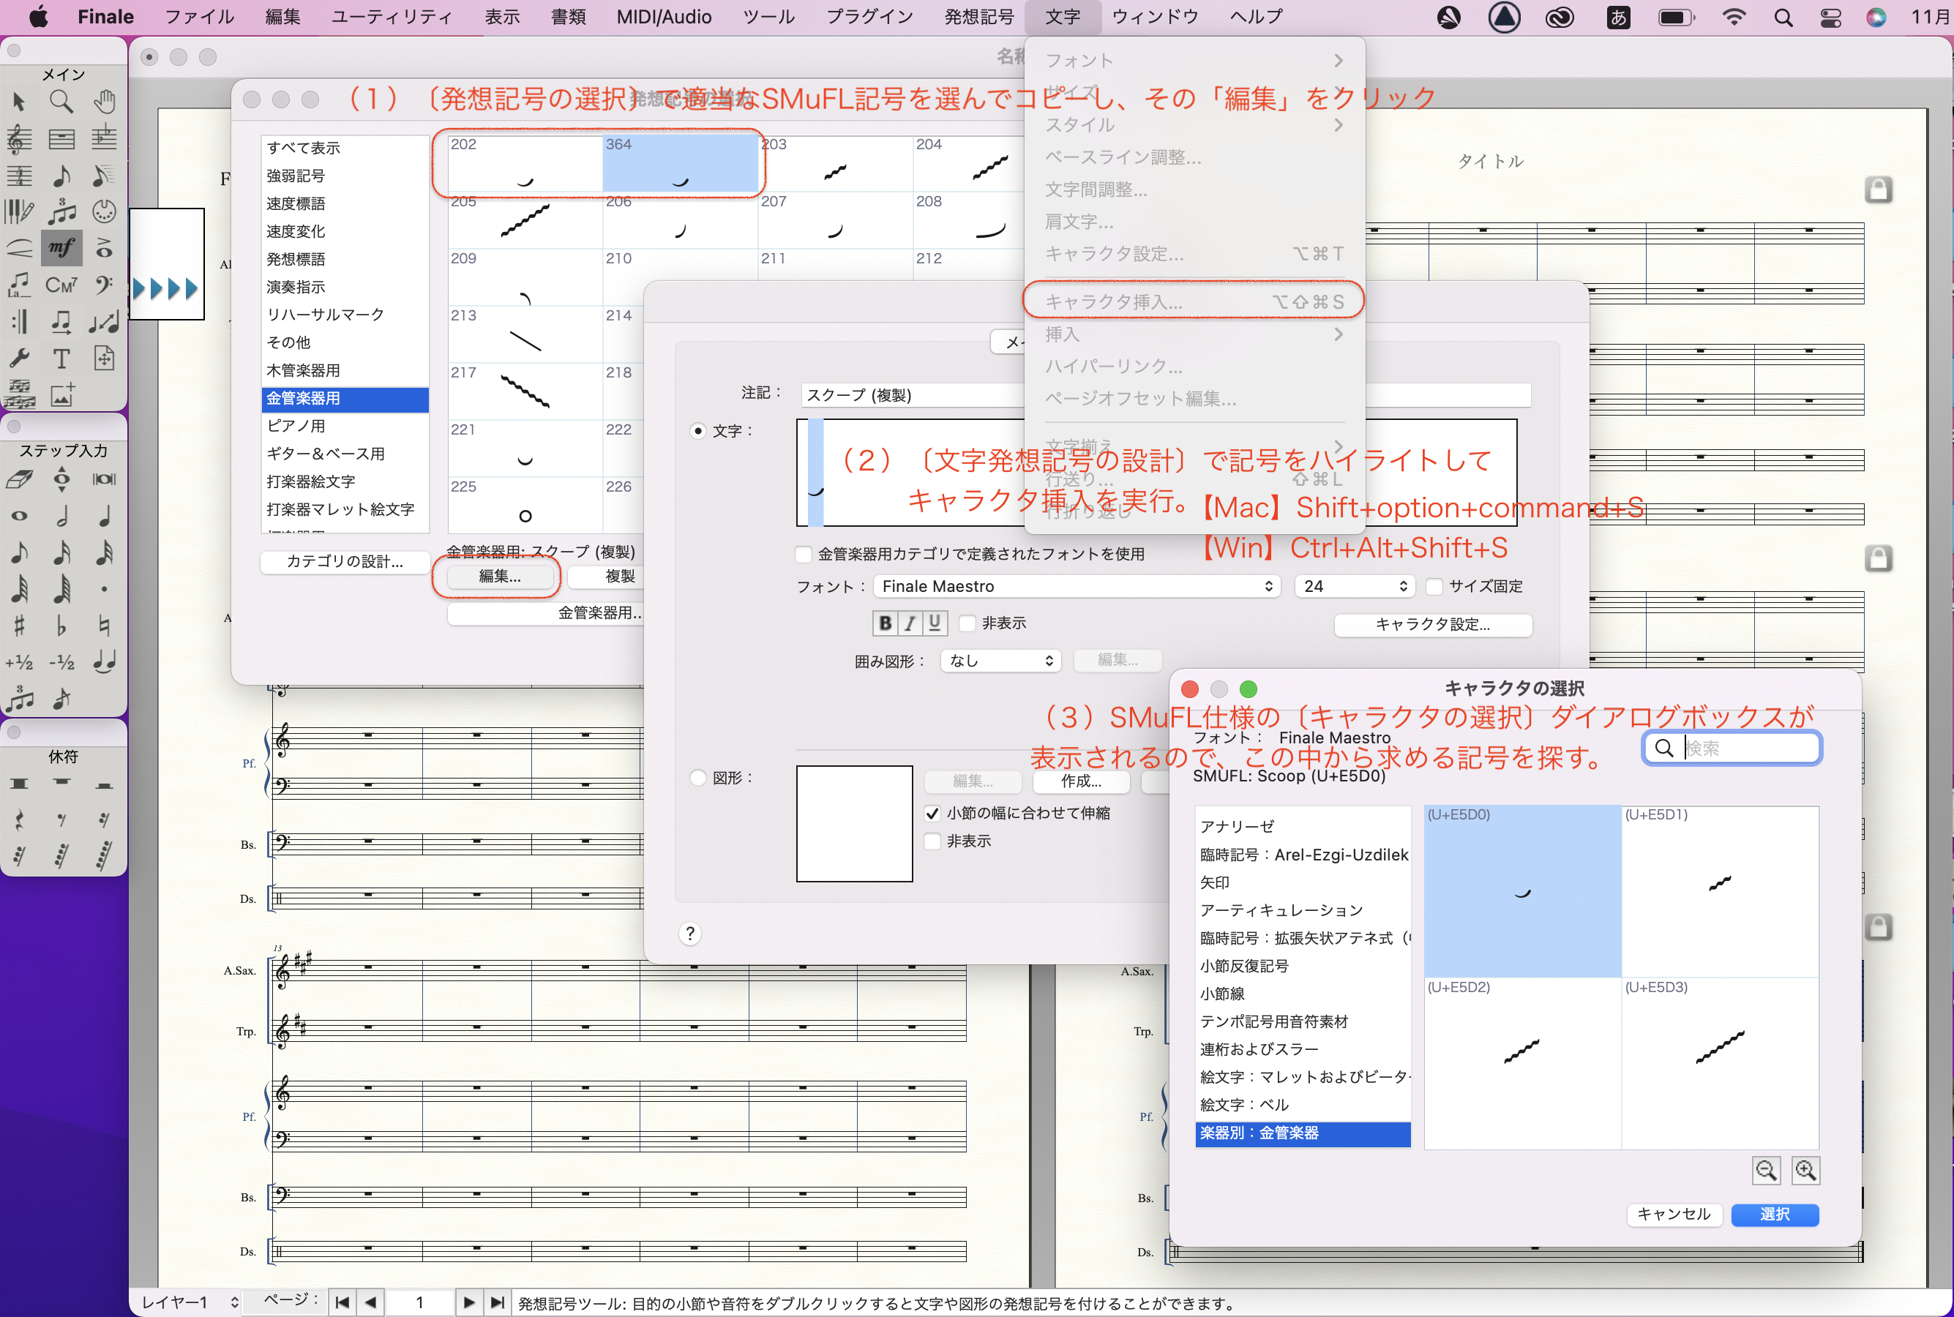This screenshot has height=1317, width=1954.
Task: Choose ハイパーリンク... menu item
Action: pos(1193,367)
